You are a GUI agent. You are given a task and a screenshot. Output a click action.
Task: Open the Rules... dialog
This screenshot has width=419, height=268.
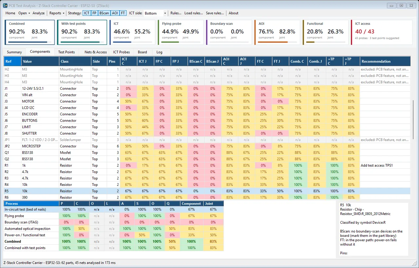point(176,13)
